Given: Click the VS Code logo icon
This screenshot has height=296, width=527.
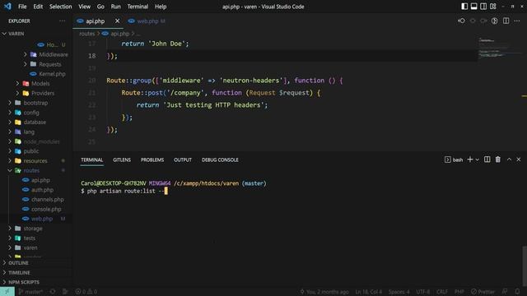Looking at the screenshot, I should pos(7,7).
